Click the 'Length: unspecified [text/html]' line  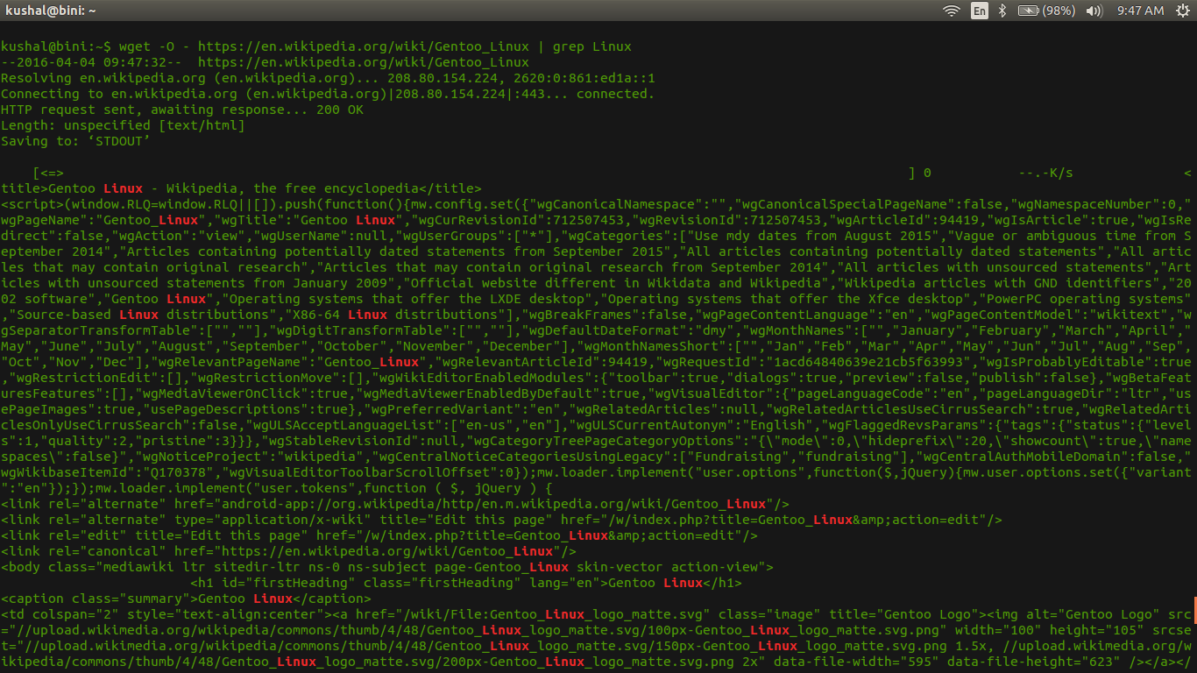coord(123,125)
